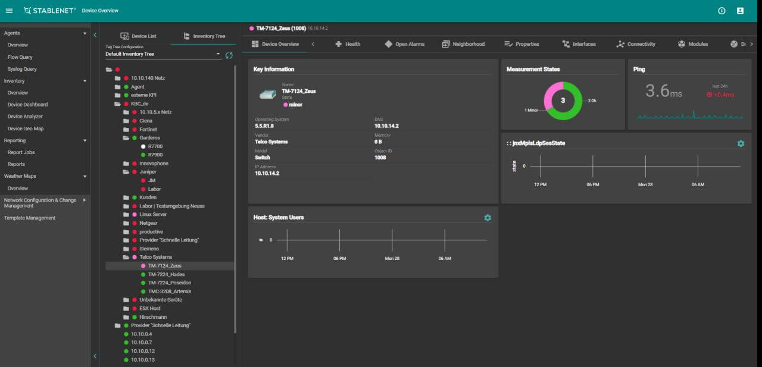Click the Modules tab icon
Viewport: 762px width, 367px height.
tap(682, 44)
